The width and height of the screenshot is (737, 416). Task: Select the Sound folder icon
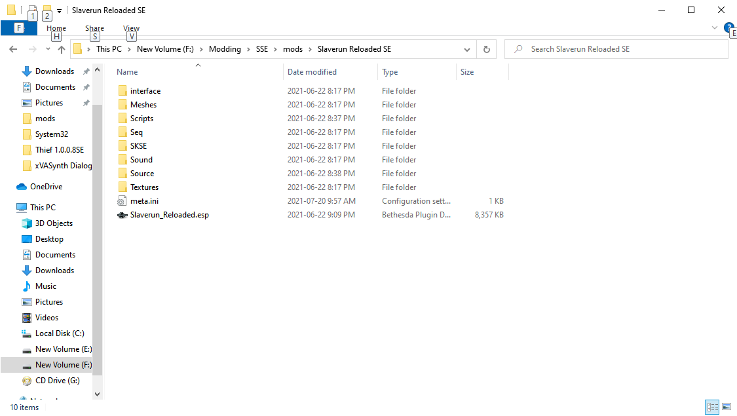[x=123, y=159]
